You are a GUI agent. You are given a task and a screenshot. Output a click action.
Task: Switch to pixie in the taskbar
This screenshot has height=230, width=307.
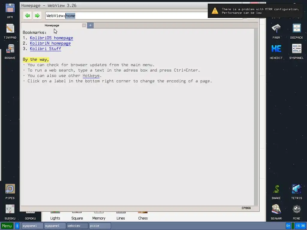100,226
